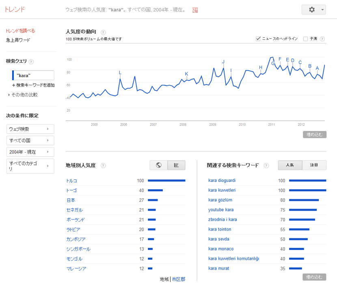
Task: Click news headline marker G on chart
Action: [273, 63]
